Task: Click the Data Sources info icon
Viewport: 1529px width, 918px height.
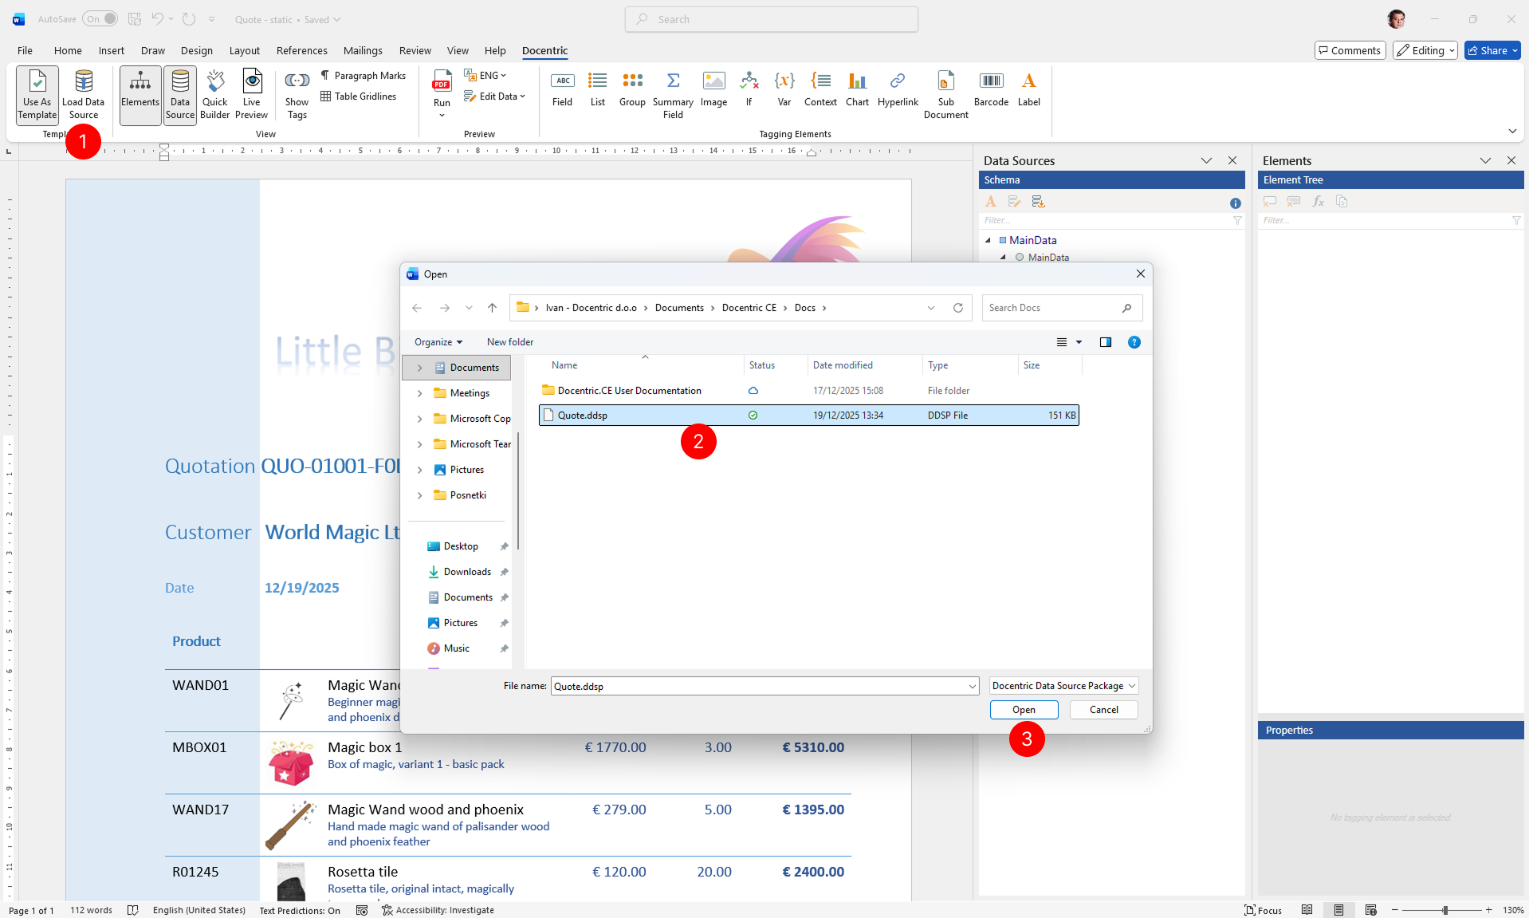Action: 1235,203
